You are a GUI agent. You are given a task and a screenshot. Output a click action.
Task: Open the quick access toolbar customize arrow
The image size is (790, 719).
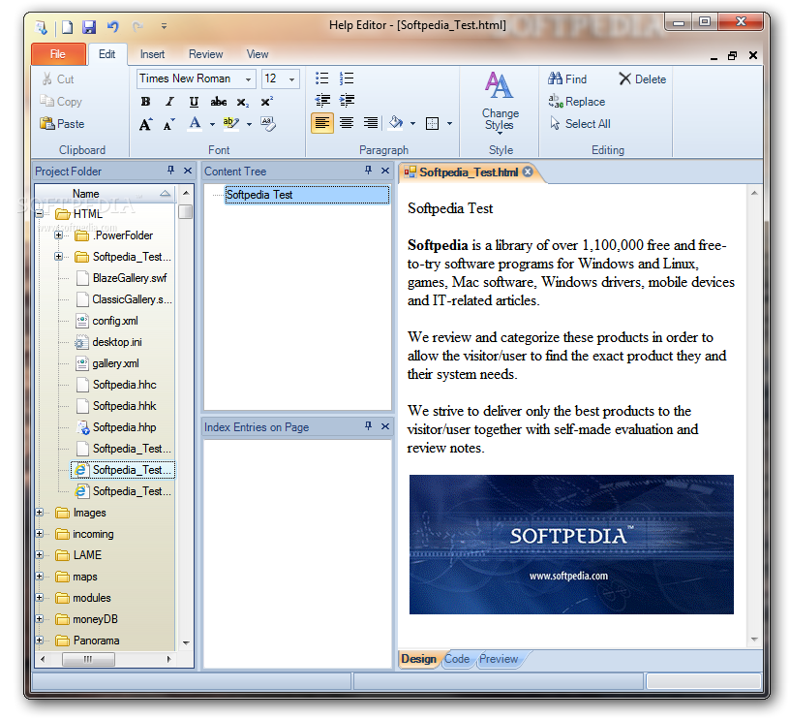[x=164, y=26]
